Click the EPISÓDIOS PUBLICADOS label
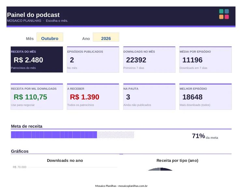The height and width of the screenshot is (194, 242). pyautogui.click(x=85, y=52)
